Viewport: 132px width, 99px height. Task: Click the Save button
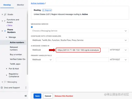[37, 96]
